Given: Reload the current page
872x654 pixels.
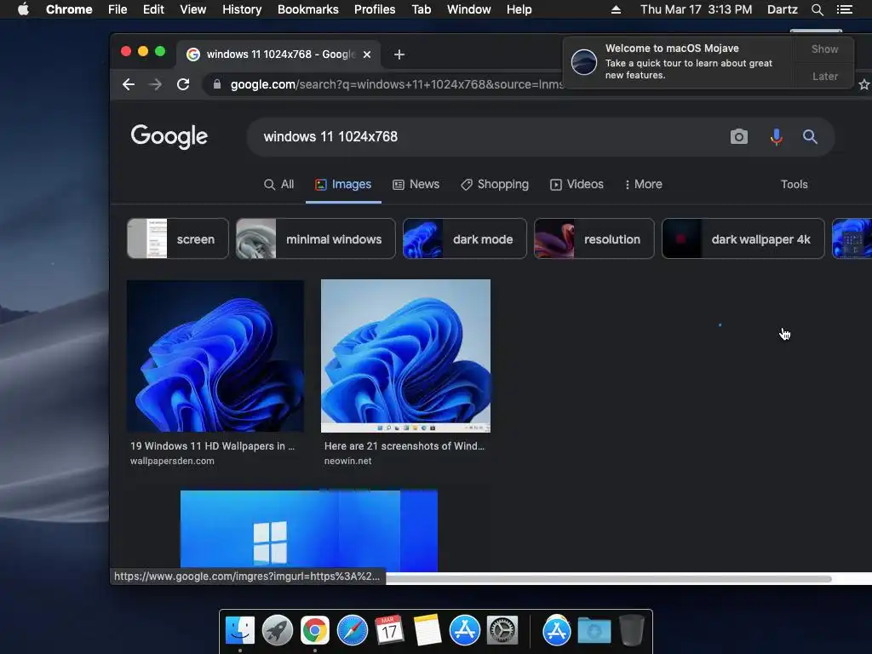Looking at the screenshot, I should point(183,84).
